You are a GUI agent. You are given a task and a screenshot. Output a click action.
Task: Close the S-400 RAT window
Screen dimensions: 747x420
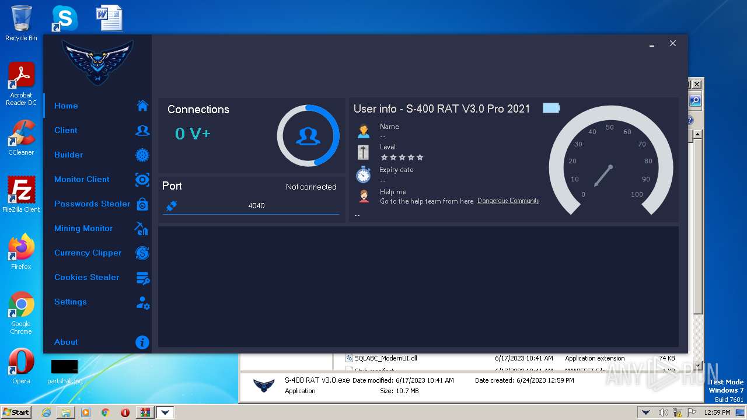[x=673, y=43]
